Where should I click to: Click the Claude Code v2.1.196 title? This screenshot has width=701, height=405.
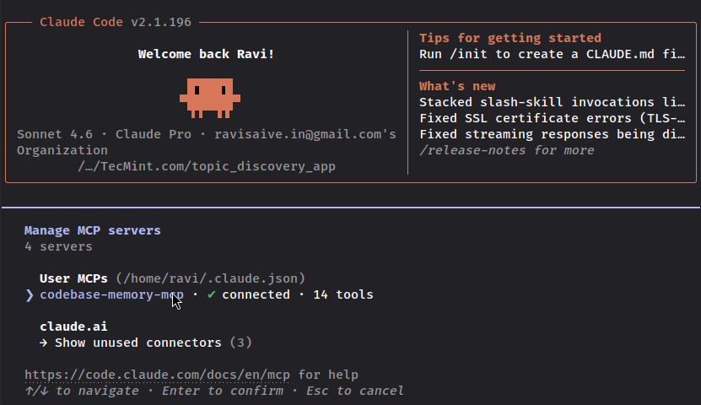tap(116, 22)
